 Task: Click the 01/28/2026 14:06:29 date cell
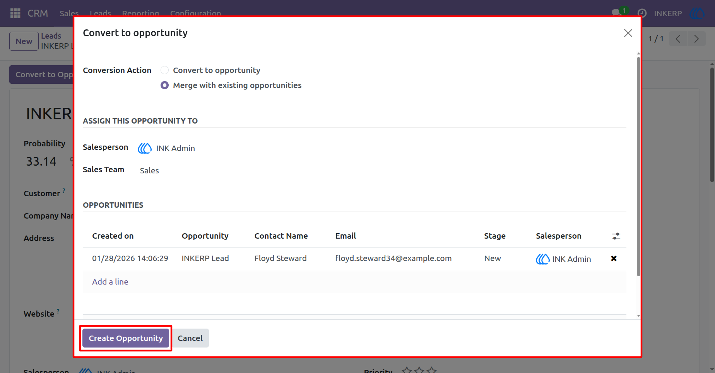130,258
